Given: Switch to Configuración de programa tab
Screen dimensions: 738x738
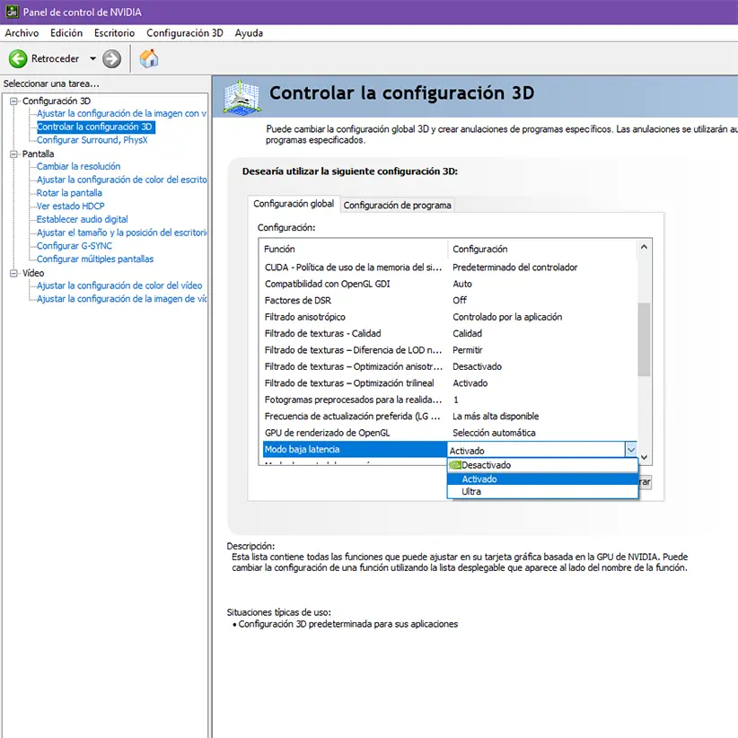Looking at the screenshot, I should (397, 205).
